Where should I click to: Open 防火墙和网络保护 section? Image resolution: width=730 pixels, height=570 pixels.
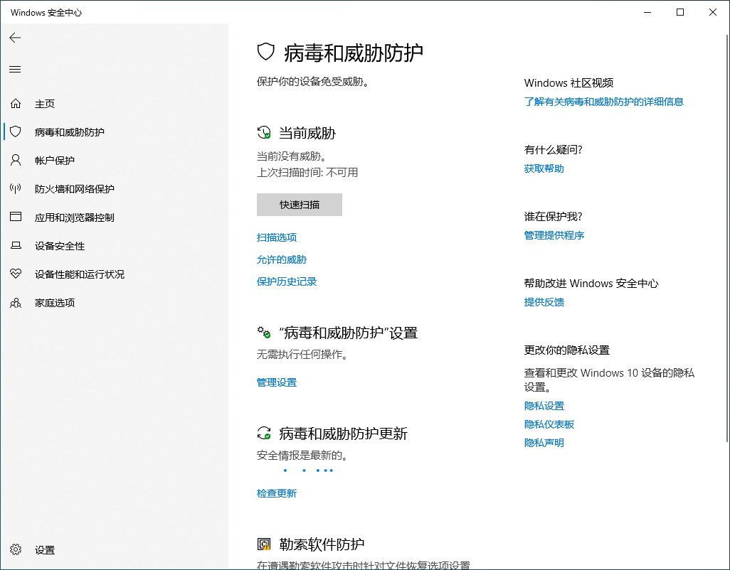(75, 189)
